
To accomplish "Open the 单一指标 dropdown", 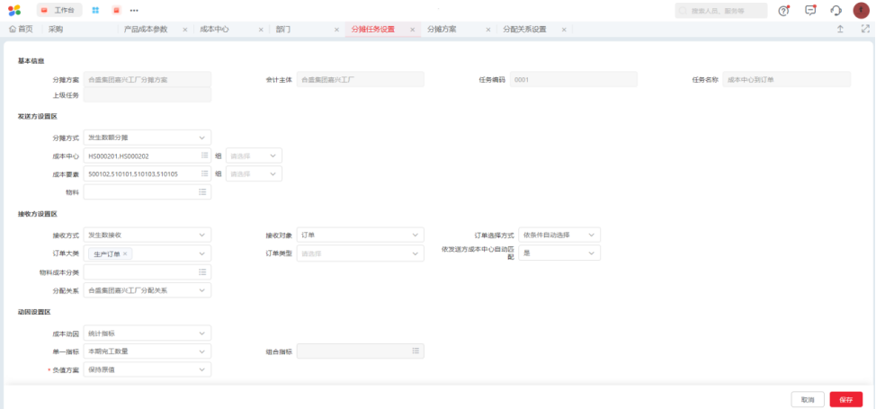I will 147,351.
